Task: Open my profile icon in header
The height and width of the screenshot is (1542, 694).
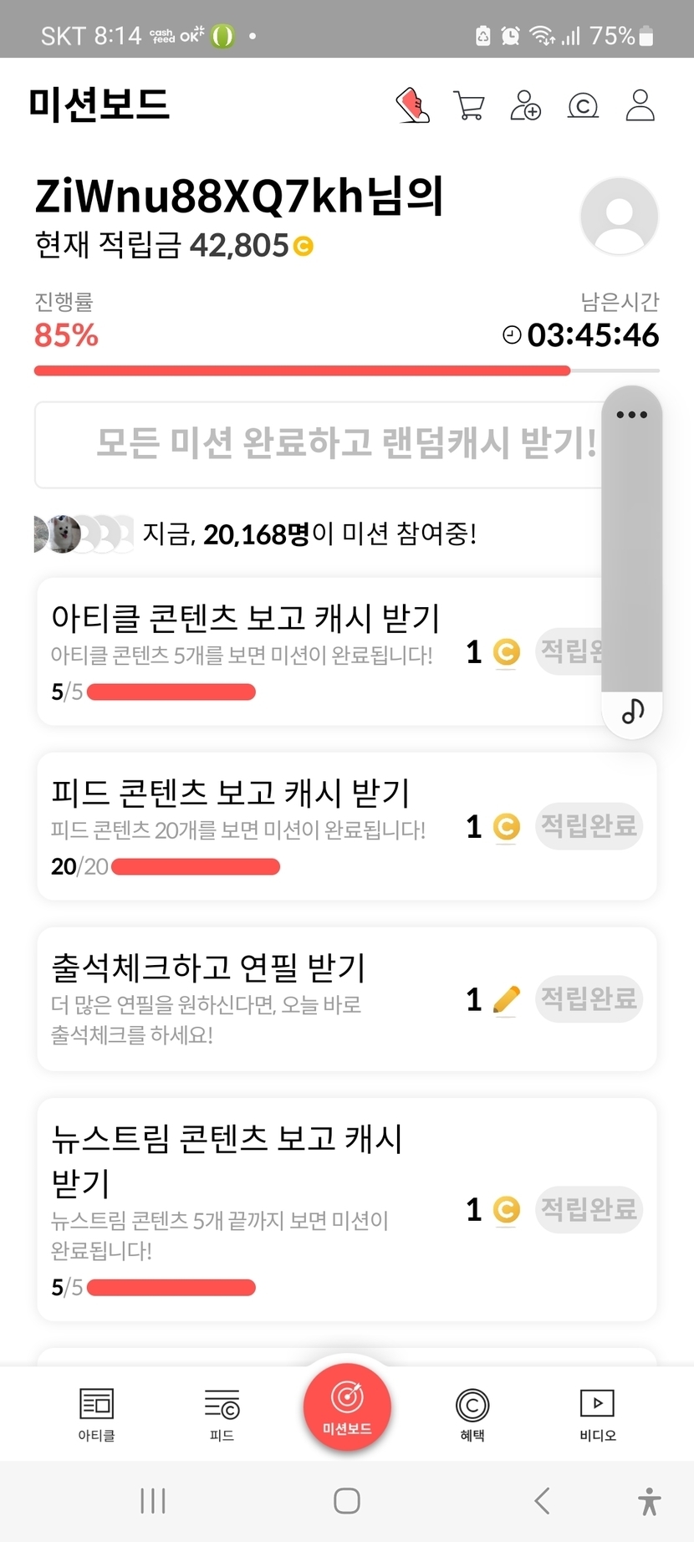Action: (x=640, y=106)
